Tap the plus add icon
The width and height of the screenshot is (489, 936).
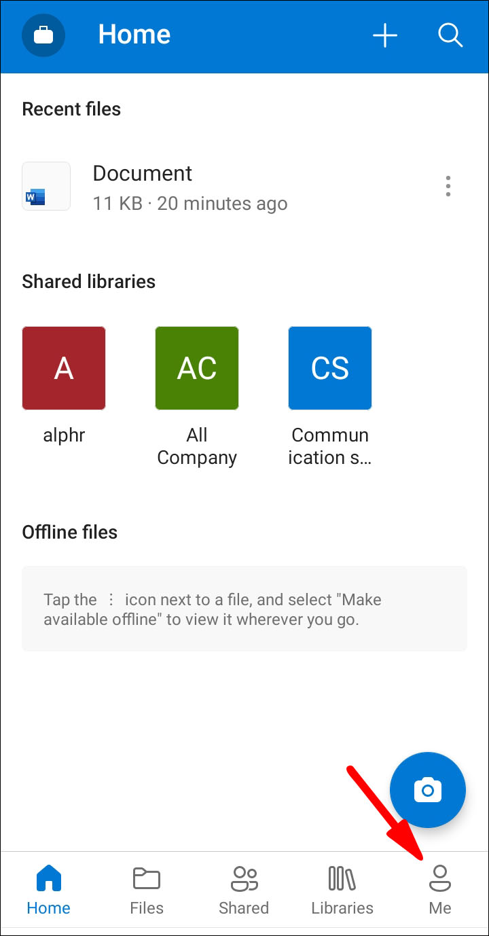coord(385,35)
